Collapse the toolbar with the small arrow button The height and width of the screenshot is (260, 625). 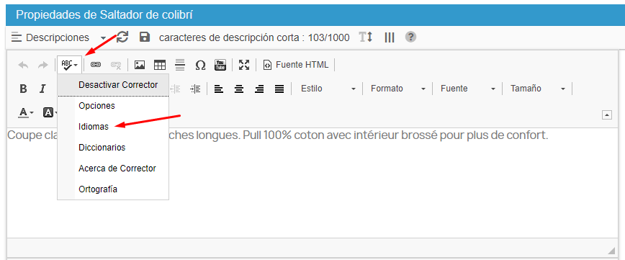click(x=607, y=115)
